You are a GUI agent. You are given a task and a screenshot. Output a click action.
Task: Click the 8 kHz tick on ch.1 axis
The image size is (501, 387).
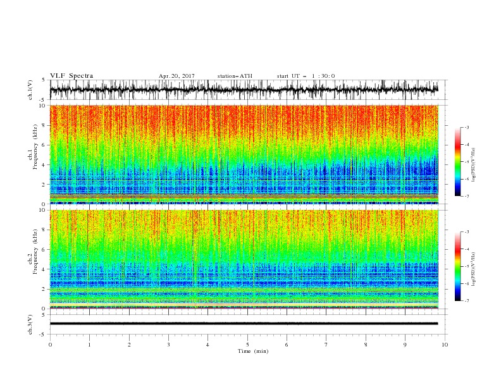pos(44,125)
